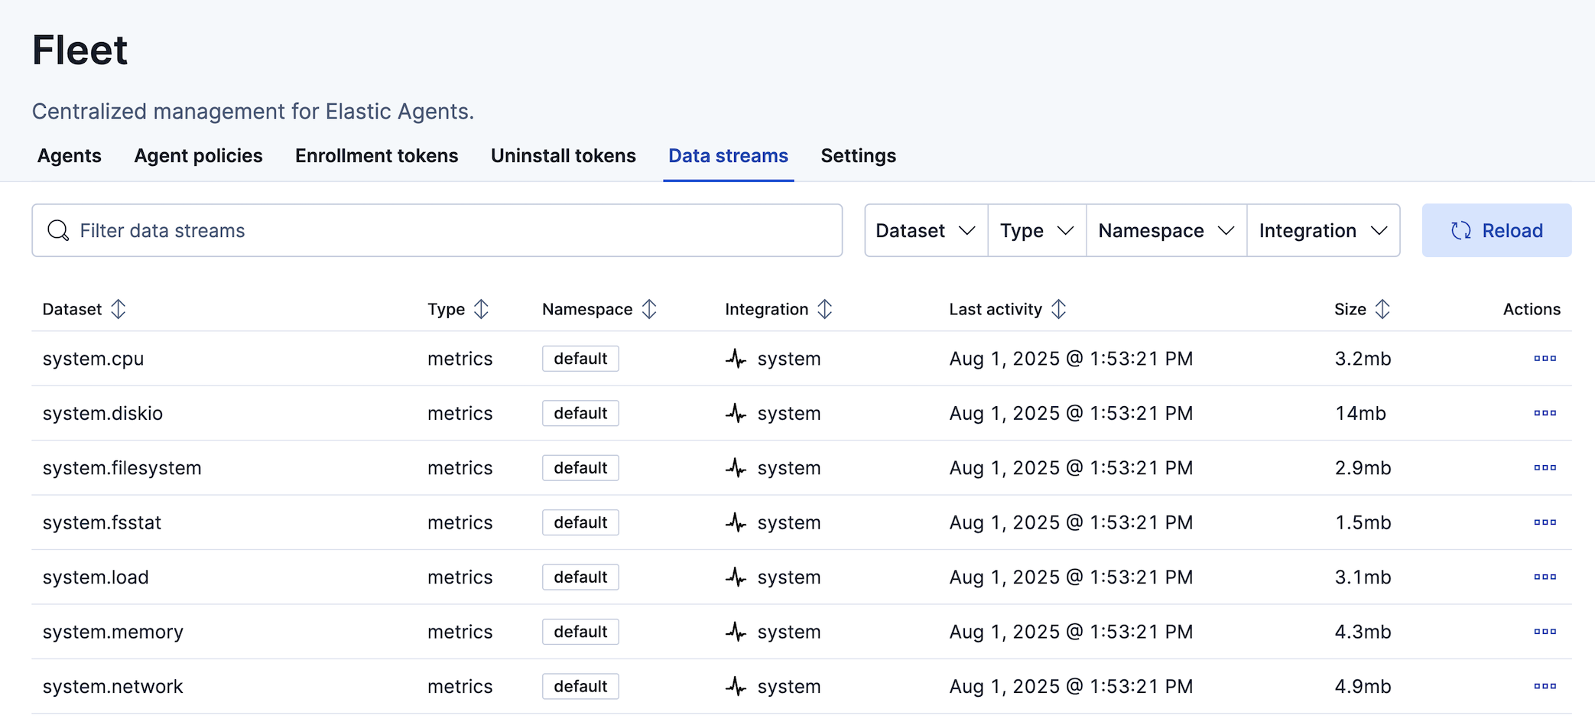Open the actions menu for system.filesystem
The height and width of the screenshot is (722, 1595).
coord(1545,467)
